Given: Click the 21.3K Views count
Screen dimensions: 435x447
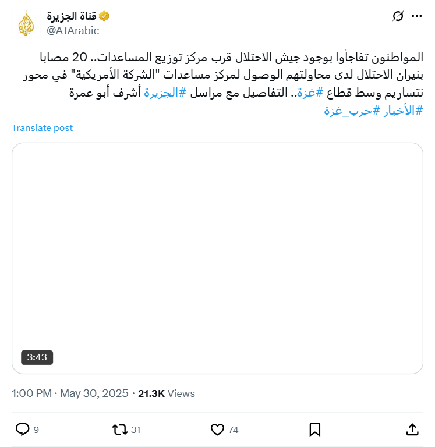Looking at the screenshot, I should (x=167, y=393).
